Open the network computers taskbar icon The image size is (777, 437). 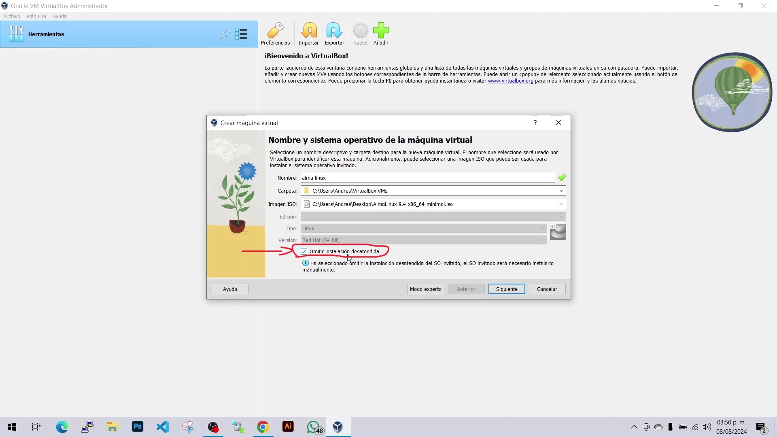(87, 427)
